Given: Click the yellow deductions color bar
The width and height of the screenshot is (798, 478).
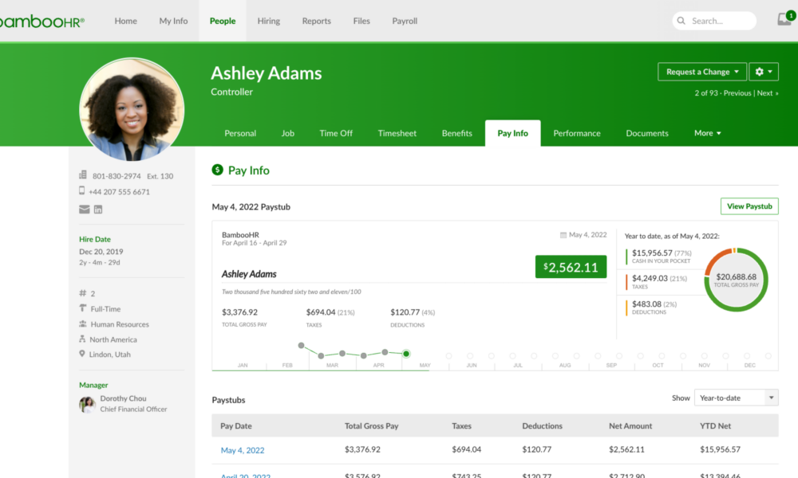Looking at the screenshot, I should (x=626, y=308).
